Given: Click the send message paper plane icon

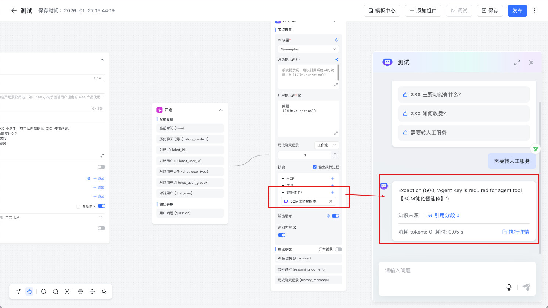Looking at the screenshot, I should pyautogui.click(x=526, y=287).
